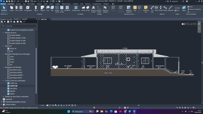This screenshot has height=114, width=203.
Task: Select the Parede opening tool in Abertura
Action: [x=161, y=9]
